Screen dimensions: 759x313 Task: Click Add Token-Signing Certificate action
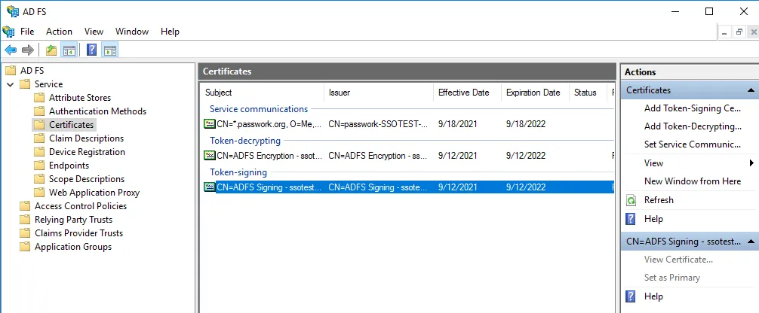[692, 108]
